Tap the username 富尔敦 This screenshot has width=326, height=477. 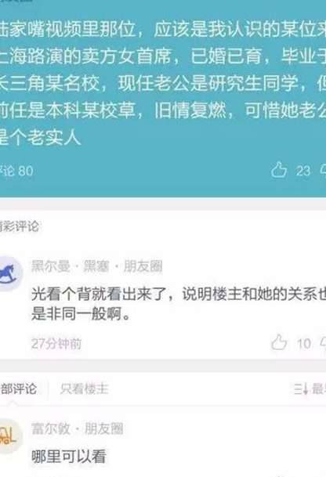pos(51,428)
